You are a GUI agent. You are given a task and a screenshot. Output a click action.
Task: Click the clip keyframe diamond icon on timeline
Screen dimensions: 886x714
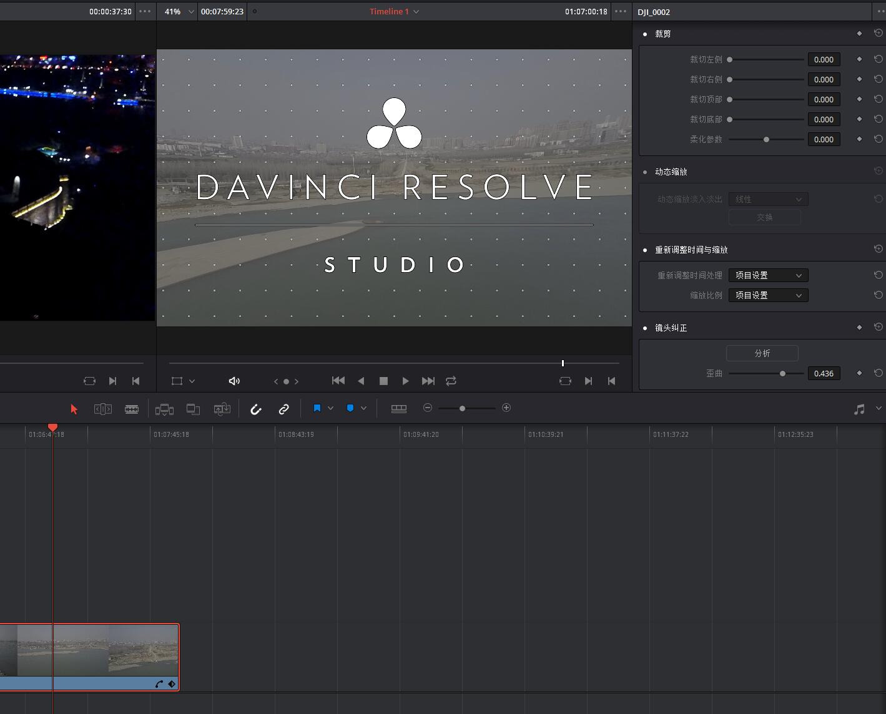coord(172,684)
